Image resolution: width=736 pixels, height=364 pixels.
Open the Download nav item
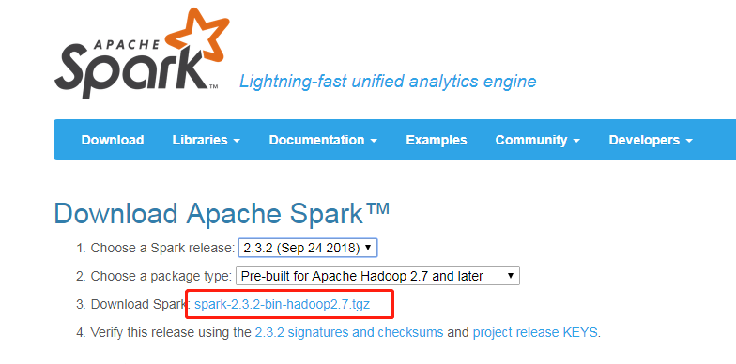point(113,140)
